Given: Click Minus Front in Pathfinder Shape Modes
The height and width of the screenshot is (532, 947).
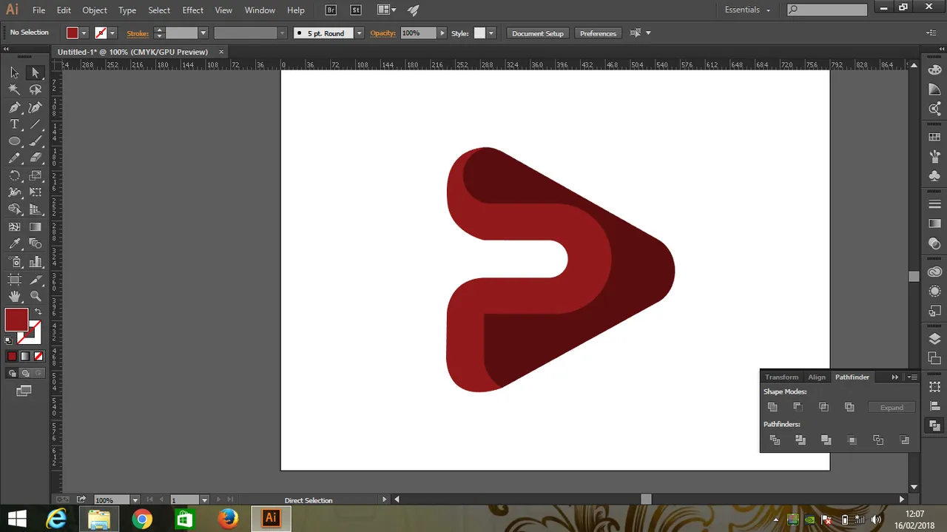Looking at the screenshot, I should (798, 407).
